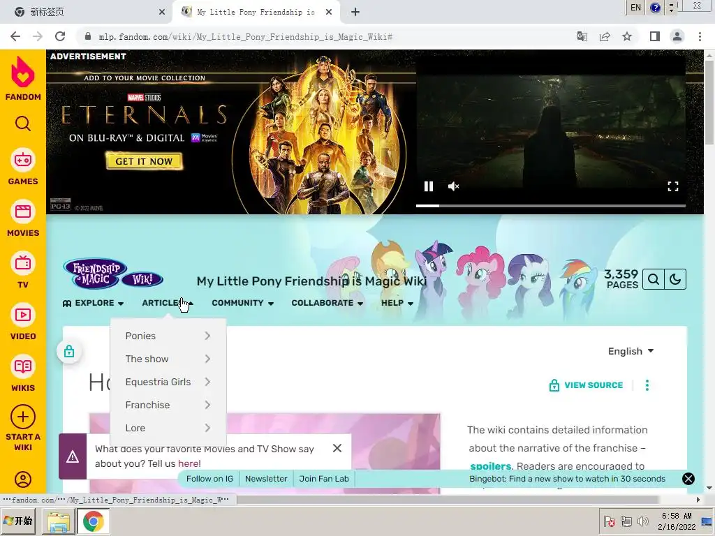Open the user profile icon in sidebar
This screenshot has width=715, height=536.
23,479
